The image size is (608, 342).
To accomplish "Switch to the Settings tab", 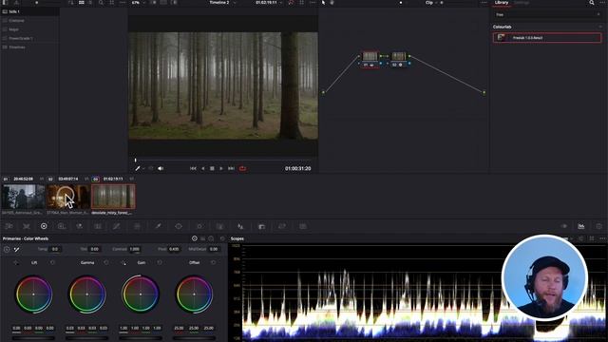I will coord(522,3).
